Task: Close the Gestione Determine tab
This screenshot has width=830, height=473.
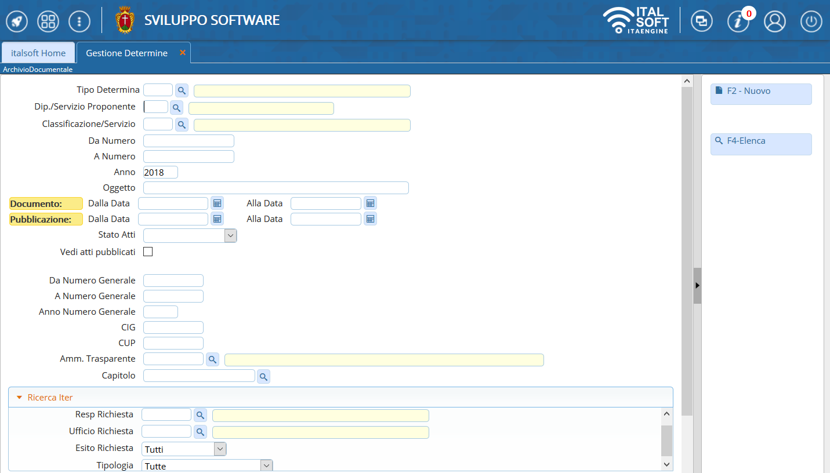Action: (x=183, y=53)
